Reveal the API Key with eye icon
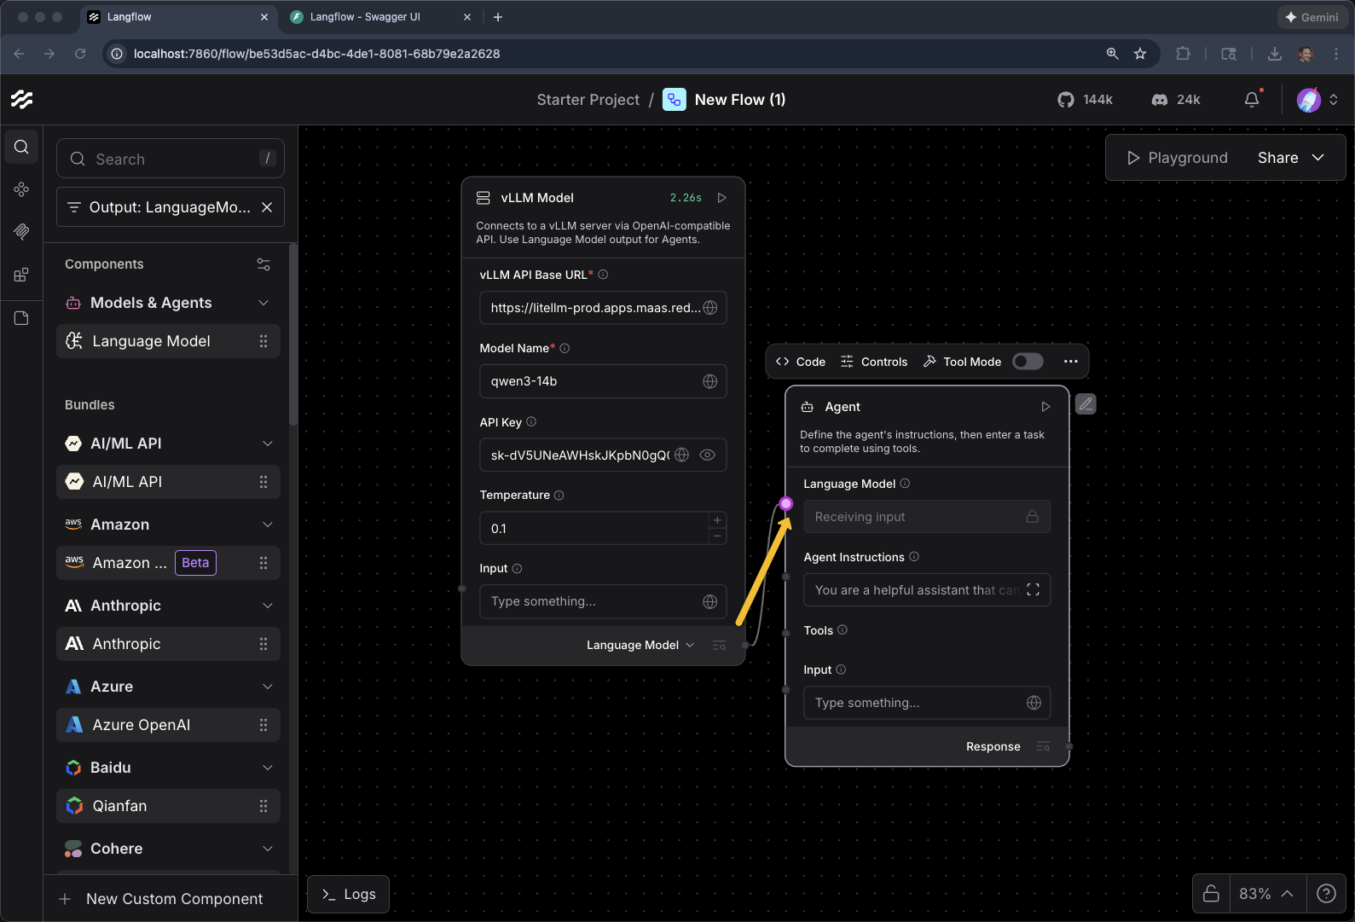This screenshot has width=1355, height=922. 707,455
